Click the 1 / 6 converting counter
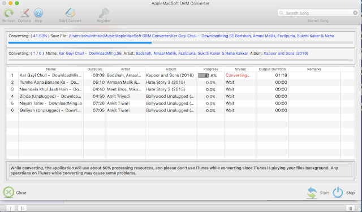The height and width of the screenshot is (212, 362). click(37, 53)
